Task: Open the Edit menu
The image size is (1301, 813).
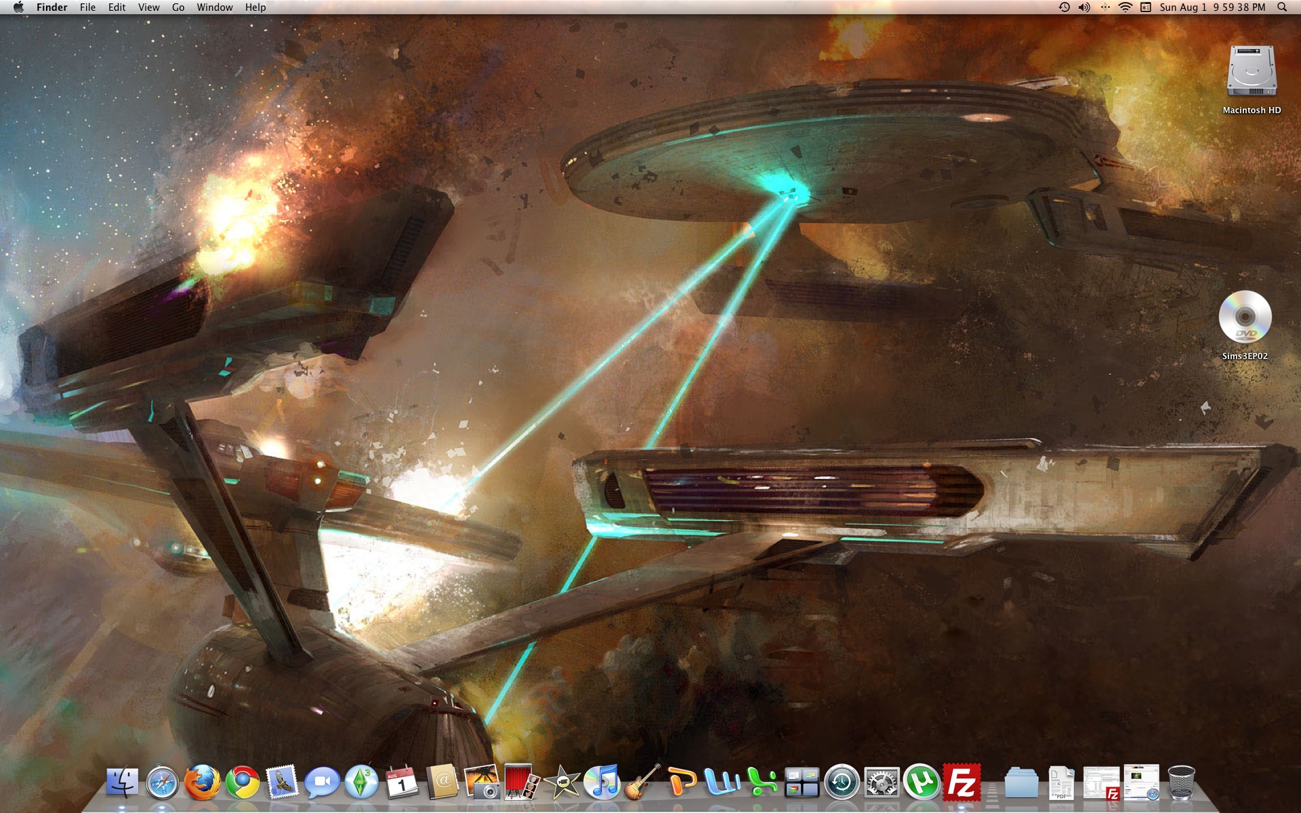Action: point(117,7)
